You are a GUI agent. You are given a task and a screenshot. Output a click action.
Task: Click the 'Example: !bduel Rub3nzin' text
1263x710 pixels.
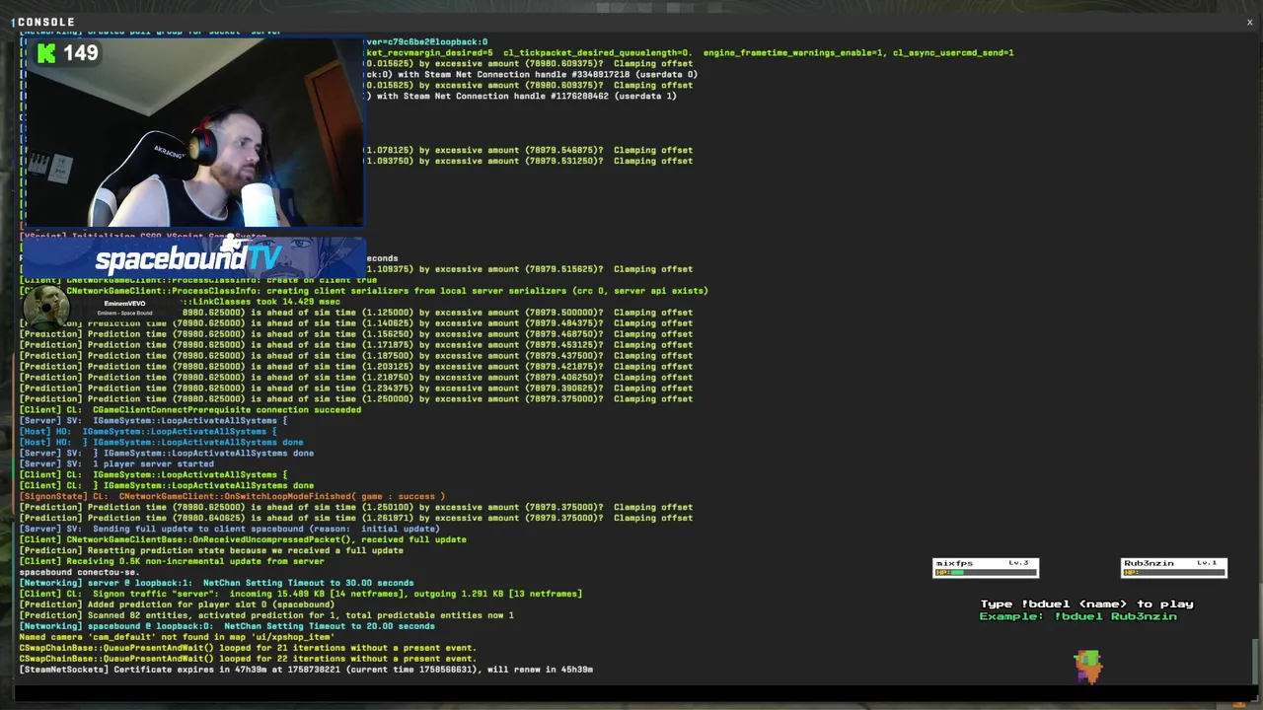click(x=1077, y=616)
